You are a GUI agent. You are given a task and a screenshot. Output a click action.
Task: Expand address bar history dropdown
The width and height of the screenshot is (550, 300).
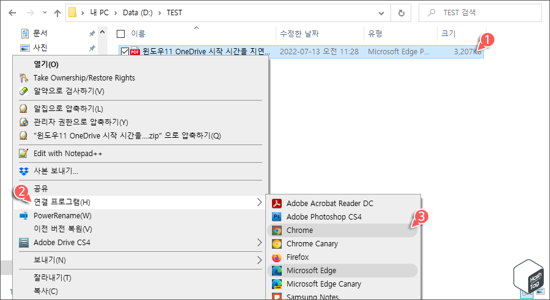(x=381, y=13)
